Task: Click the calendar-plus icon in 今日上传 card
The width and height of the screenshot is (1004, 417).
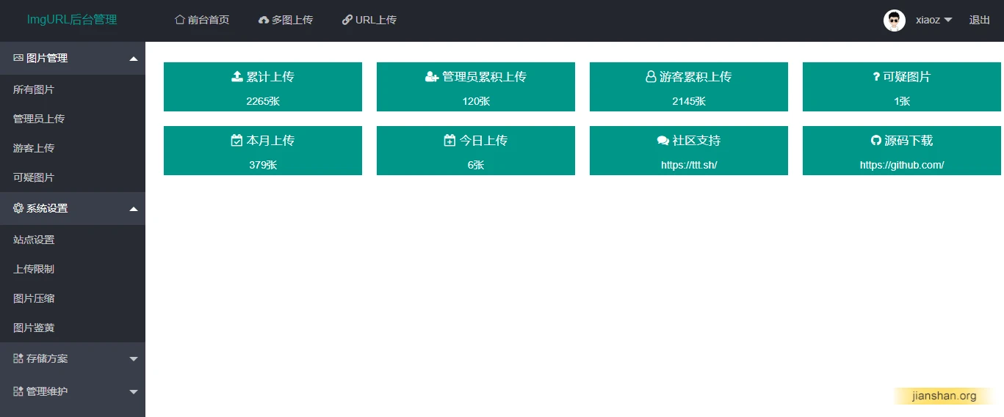Action: (449, 140)
